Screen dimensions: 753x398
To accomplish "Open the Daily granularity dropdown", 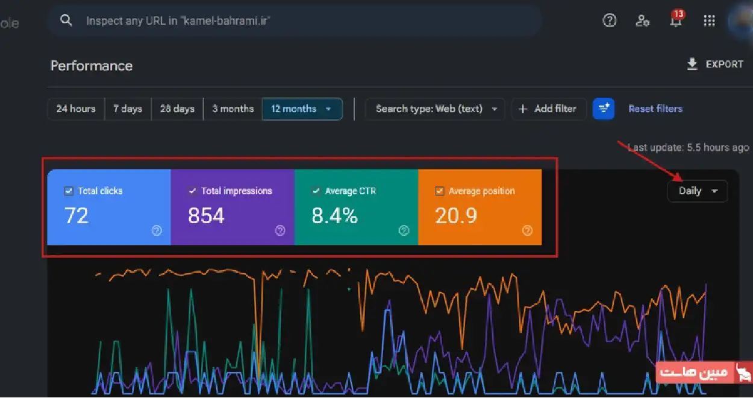I will (x=698, y=191).
